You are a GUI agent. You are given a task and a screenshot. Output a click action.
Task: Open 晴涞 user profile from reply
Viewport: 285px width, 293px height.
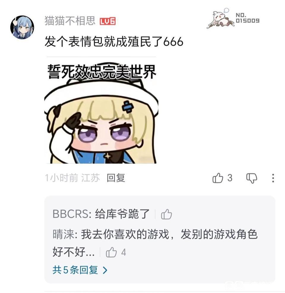click(64, 234)
